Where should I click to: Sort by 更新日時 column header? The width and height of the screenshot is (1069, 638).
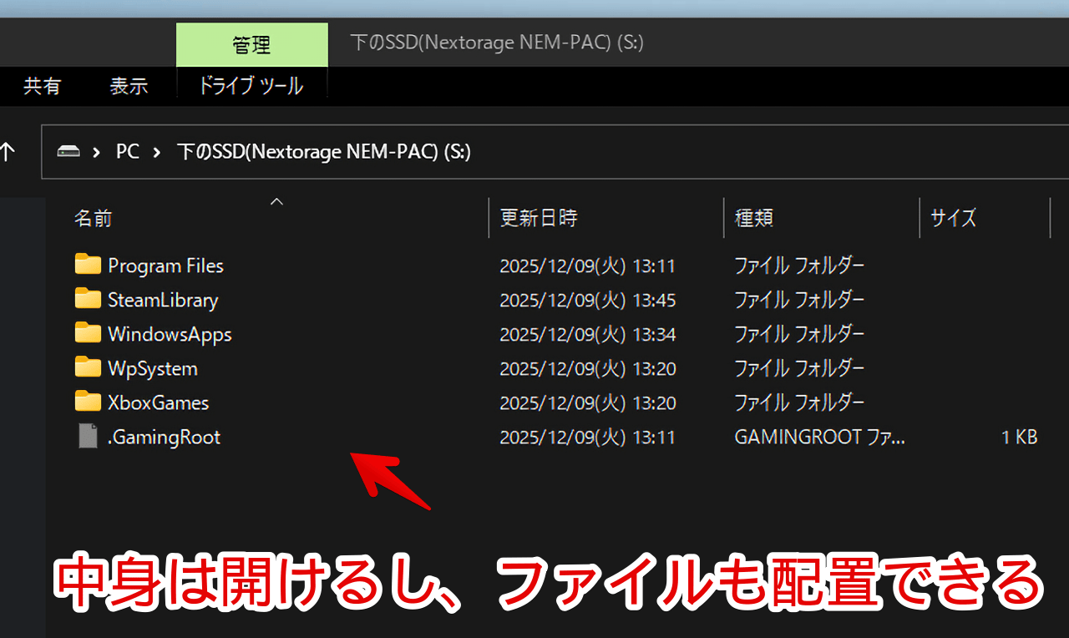tap(538, 218)
